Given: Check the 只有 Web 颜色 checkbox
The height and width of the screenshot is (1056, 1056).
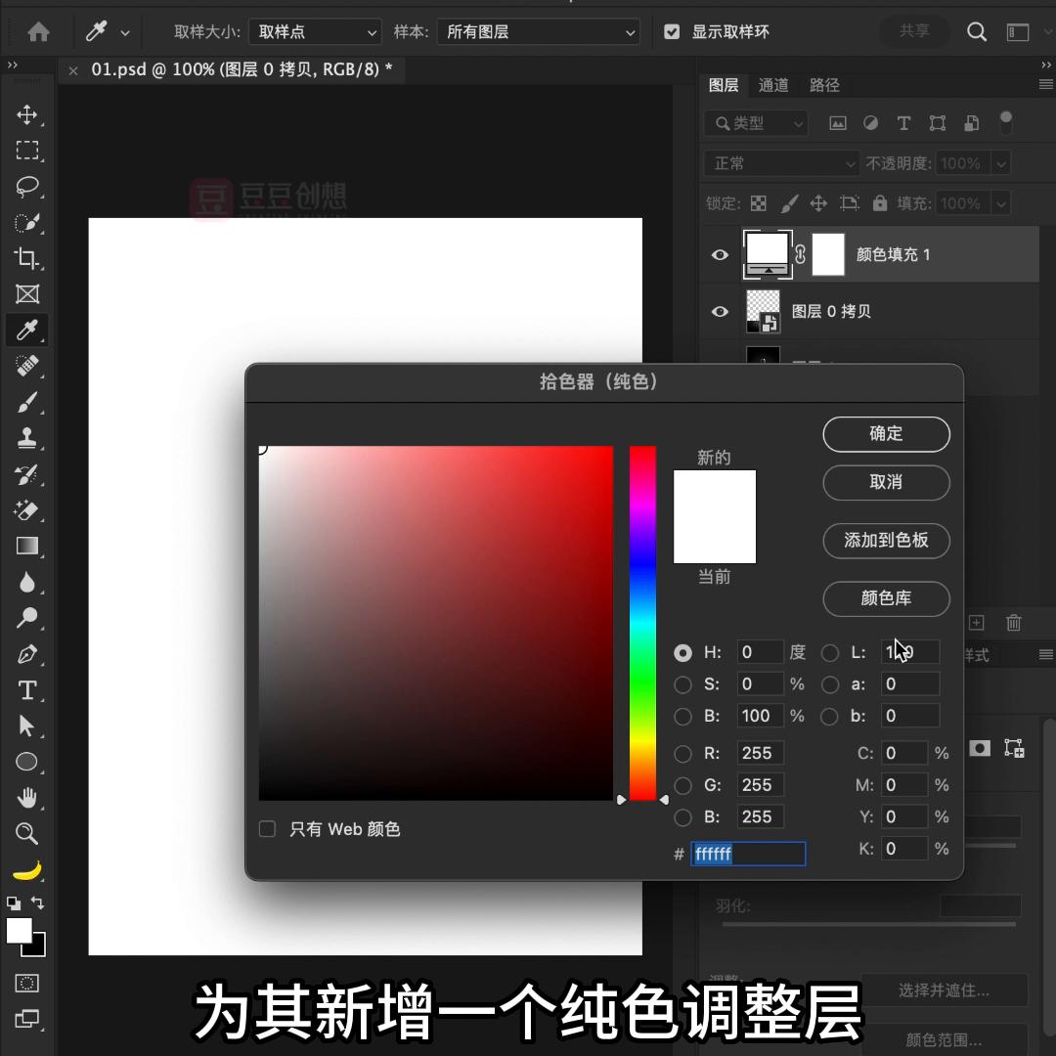Looking at the screenshot, I should tap(267, 828).
